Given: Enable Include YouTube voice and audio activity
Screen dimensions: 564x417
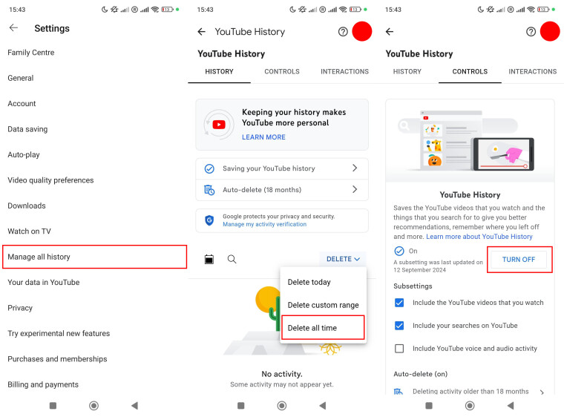Looking at the screenshot, I should pyautogui.click(x=399, y=348).
